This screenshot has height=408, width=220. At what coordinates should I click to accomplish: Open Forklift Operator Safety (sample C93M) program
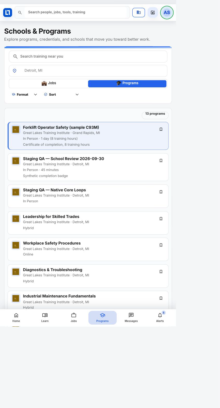coord(88,136)
